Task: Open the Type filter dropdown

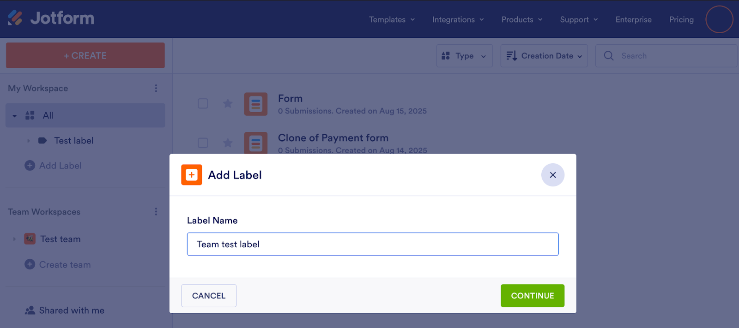Action: click(x=464, y=56)
